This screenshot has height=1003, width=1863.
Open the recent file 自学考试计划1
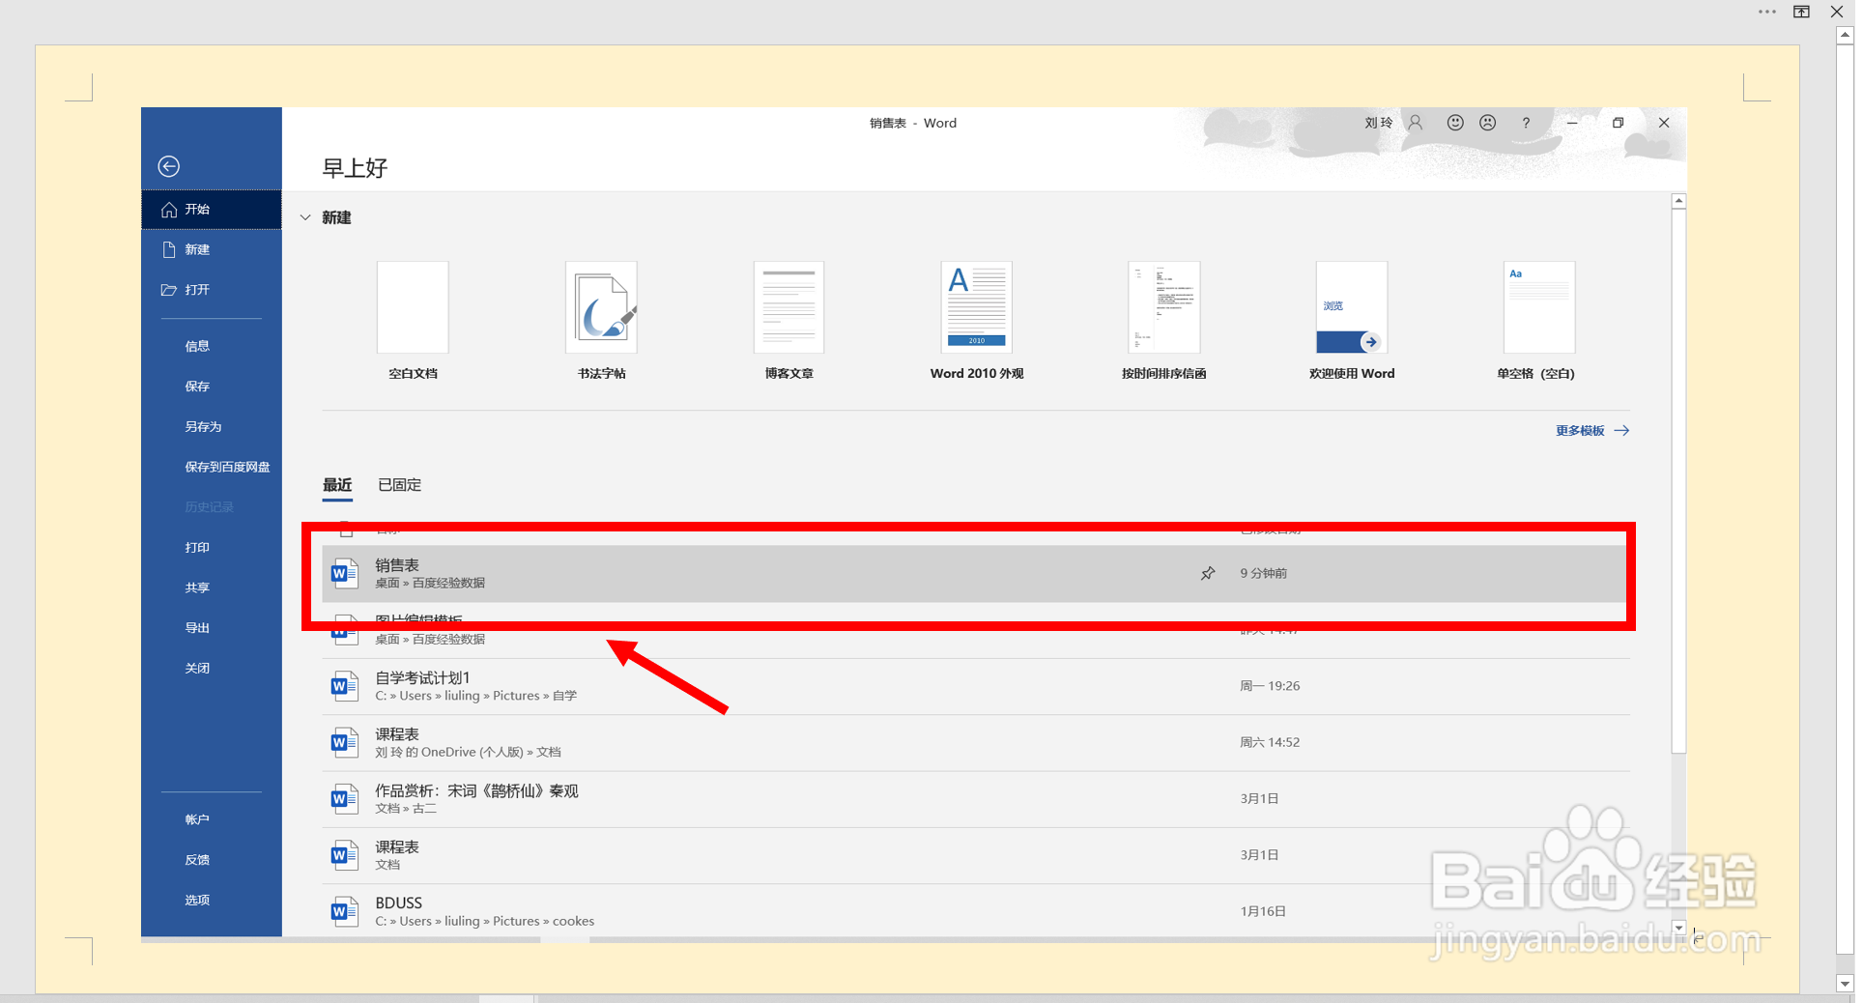pyautogui.click(x=976, y=687)
